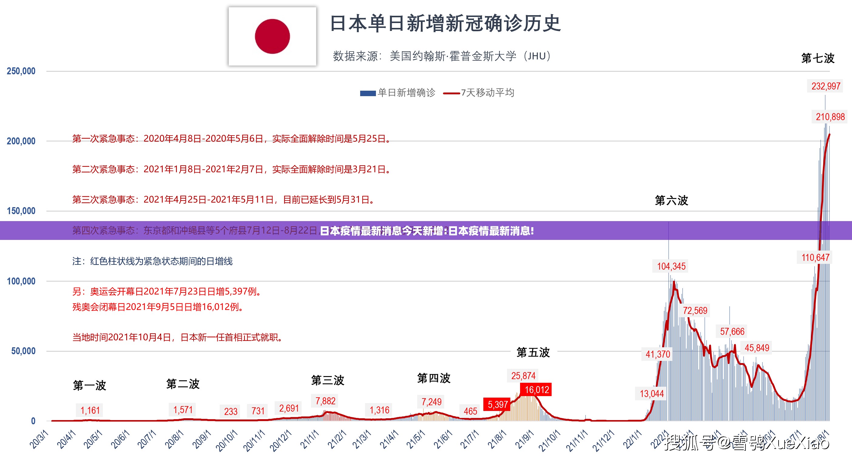Click the note about 残奥会闭幕日 16,012例
This screenshot has height=461, width=852.
(159, 307)
